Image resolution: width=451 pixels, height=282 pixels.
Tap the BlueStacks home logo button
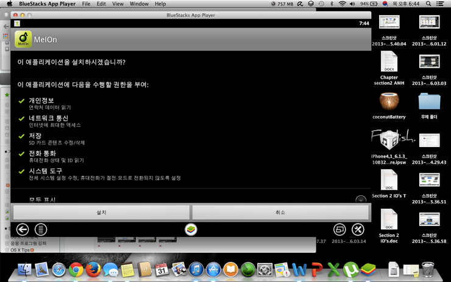pos(191,230)
